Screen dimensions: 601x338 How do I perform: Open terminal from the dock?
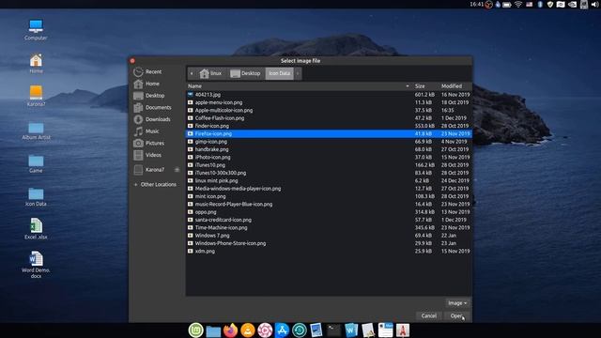click(x=333, y=330)
